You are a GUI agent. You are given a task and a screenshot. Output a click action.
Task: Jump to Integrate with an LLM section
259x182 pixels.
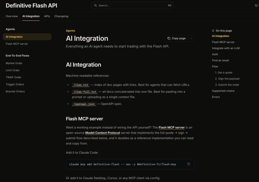tap(225, 48)
